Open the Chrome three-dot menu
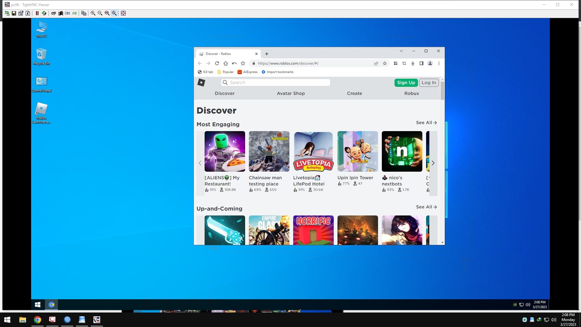 [439, 63]
